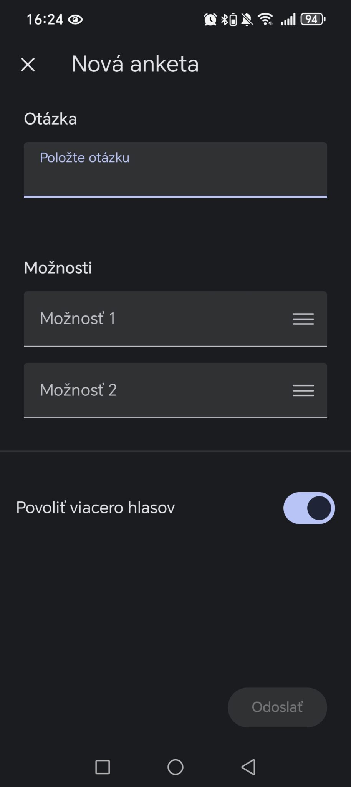This screenshot has height=787, width=351.
Task: Tap the cellular signal bars icon
Action: coord(288,19)
